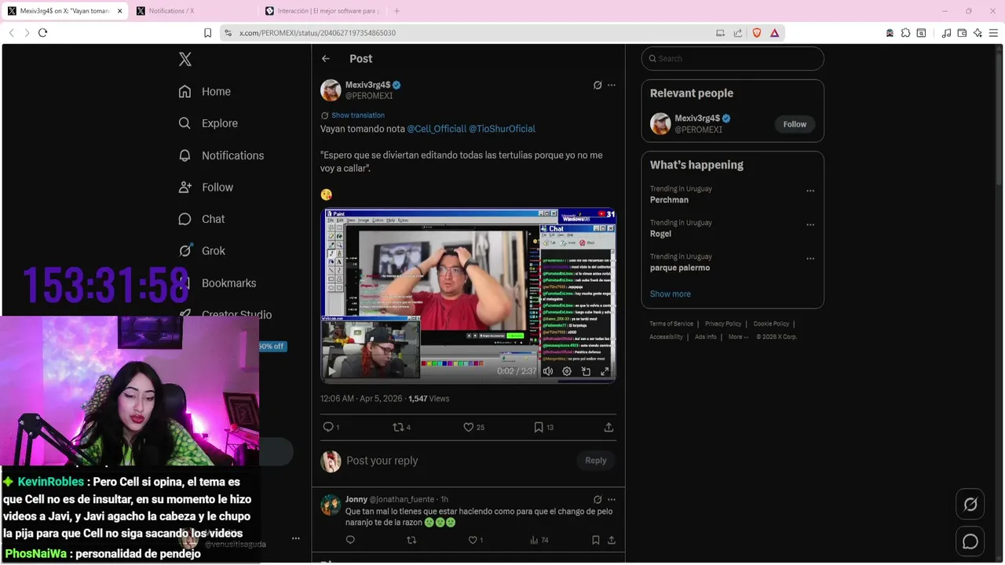
Task: Click the address bar URL
Action: tap(317, 33)
